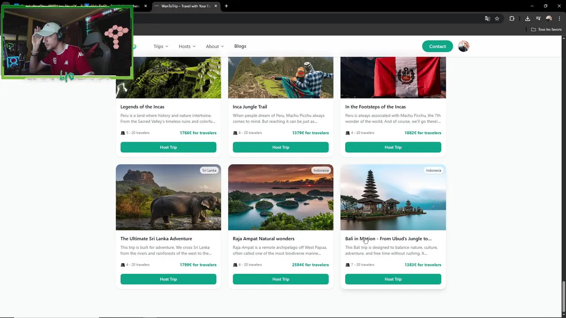The height and width of the screenshot is (318, 566).
Task: Click travelers icon on Legends of the Incas card
Action: coord(123,133)
